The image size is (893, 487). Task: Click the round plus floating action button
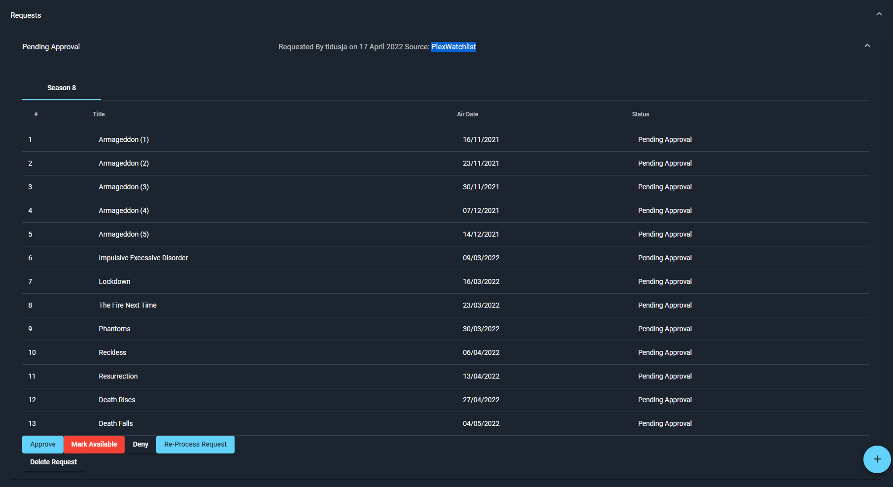[877, 459]
